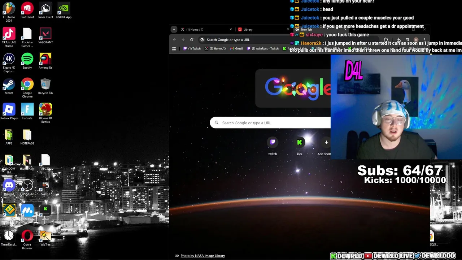This screenshot has height=260, width=462.
Task: Launch Bloons TD Battles shortcut
Action: click(x=45, y=113)
